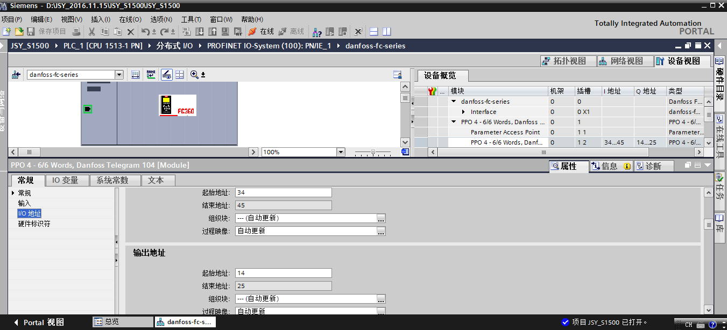Click the Start runtime on PC icon
This screenshot has width=727, height=330.
click(x=238, y=32)
